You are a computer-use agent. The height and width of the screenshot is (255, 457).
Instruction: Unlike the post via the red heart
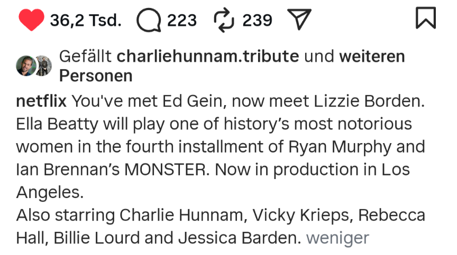coord(31,20)
